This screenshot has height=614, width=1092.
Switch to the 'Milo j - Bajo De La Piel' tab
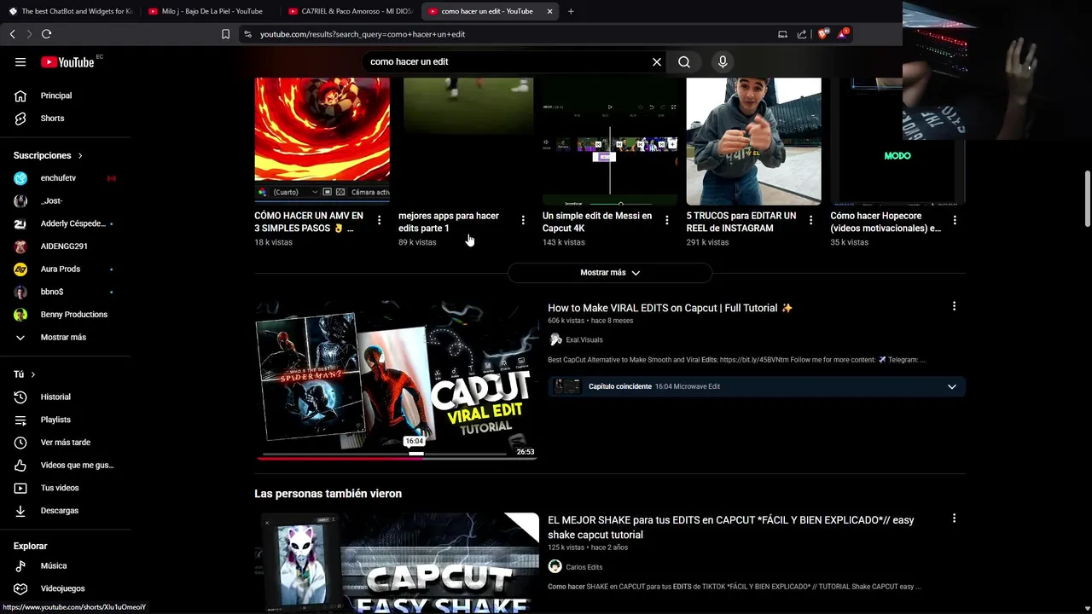coord(212,11)
